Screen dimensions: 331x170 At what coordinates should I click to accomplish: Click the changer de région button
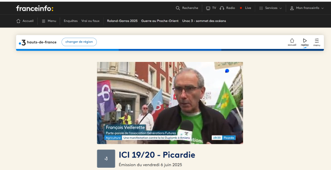(79, 42)
